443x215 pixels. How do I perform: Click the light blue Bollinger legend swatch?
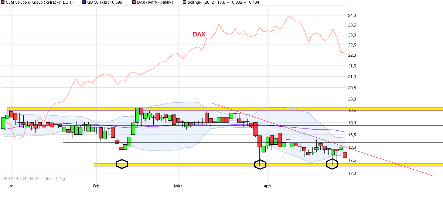tap(184, 2)
